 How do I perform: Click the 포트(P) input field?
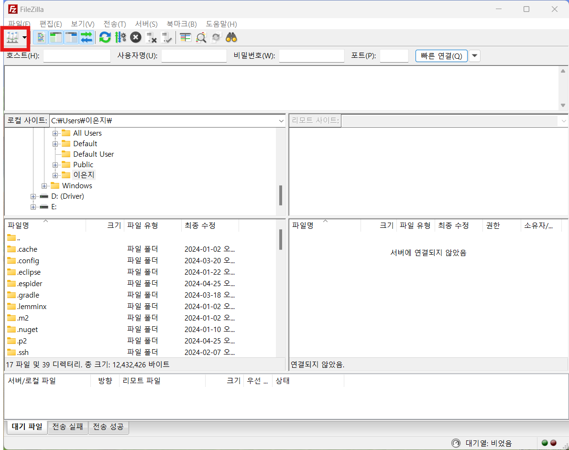(394, 56)
